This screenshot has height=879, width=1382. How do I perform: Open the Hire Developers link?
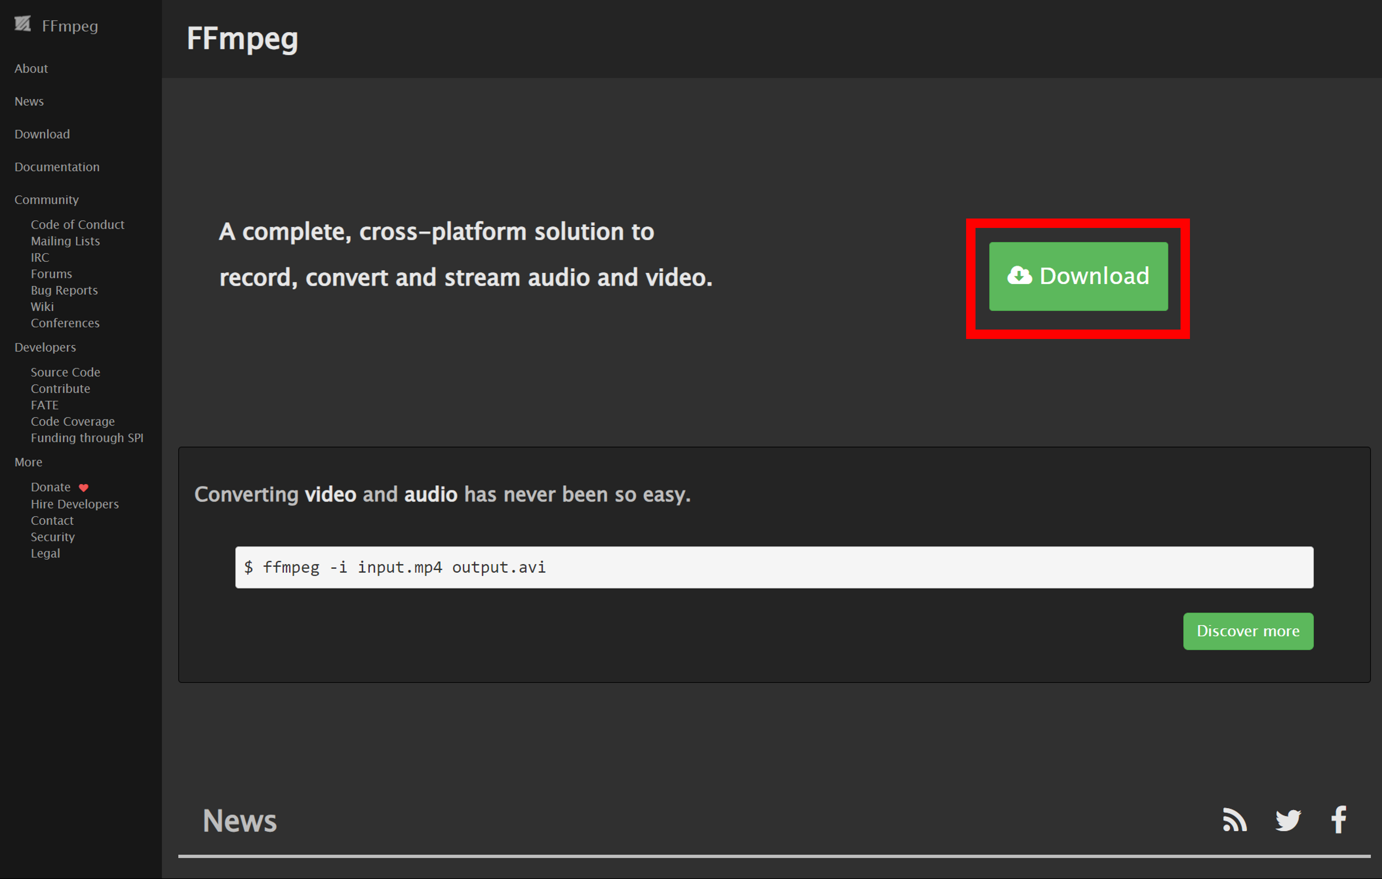[75, 503]
